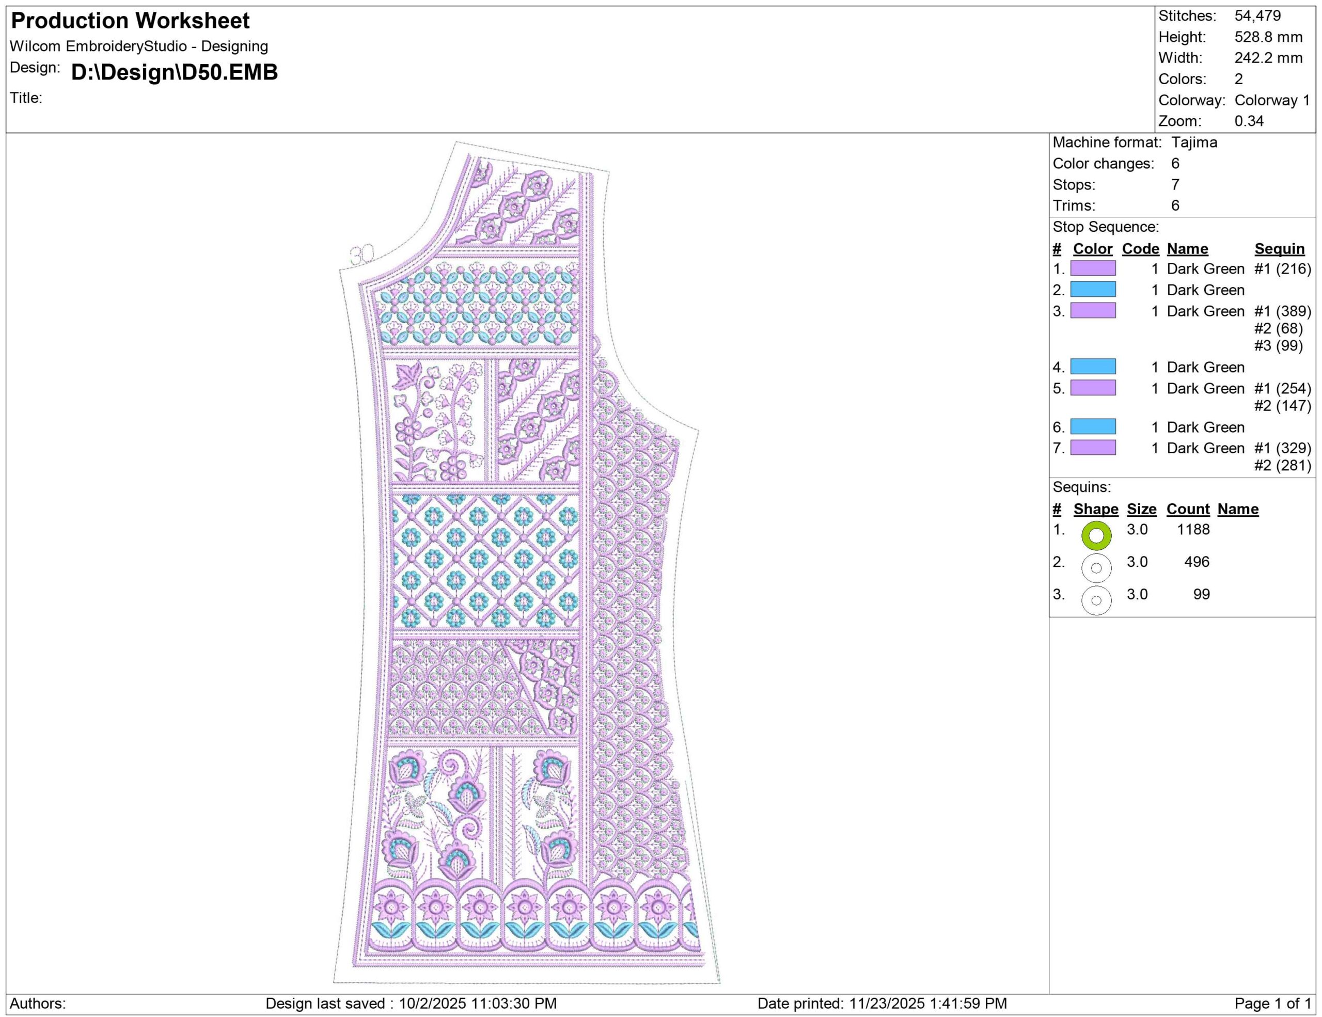Click the Production Worksheet title
1322x1017 pixels.
[x=130, y=21]
